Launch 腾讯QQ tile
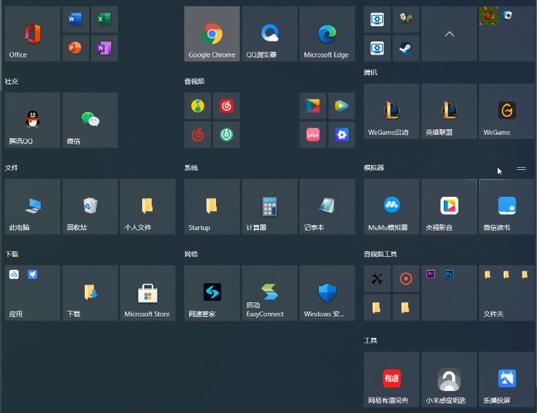 (32, 120)
